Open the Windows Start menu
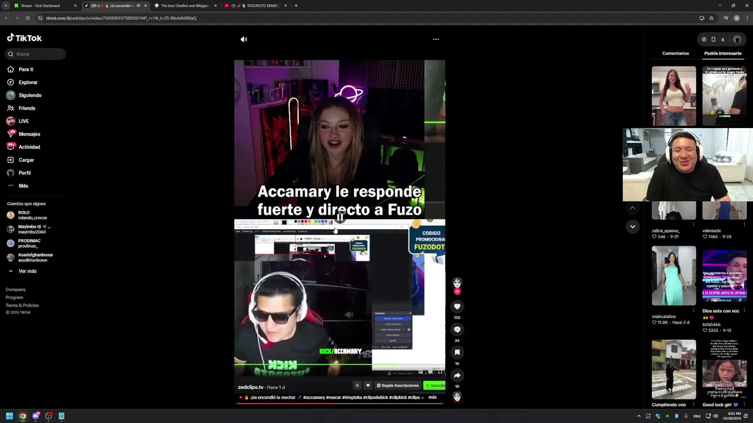The image size is (753, 423). click(9, 416)
